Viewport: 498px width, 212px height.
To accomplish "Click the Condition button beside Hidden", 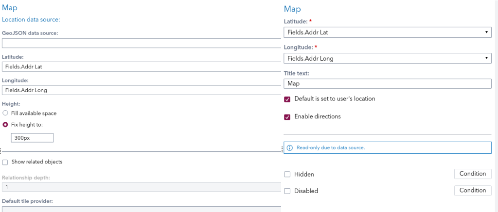I will tap(472, 174).
